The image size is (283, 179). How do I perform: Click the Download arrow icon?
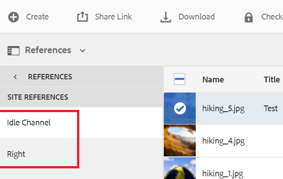pyautogui.click(x=166, y=17)
